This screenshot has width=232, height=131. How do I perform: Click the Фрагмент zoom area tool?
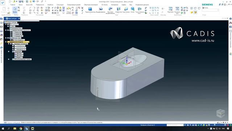click(x=170, y=10)
